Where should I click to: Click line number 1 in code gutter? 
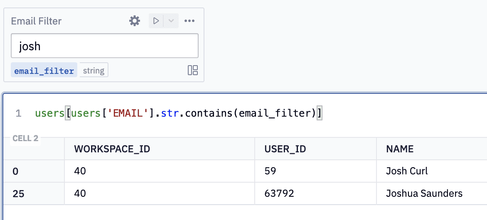pyautogui.click(x=18, y=113)
